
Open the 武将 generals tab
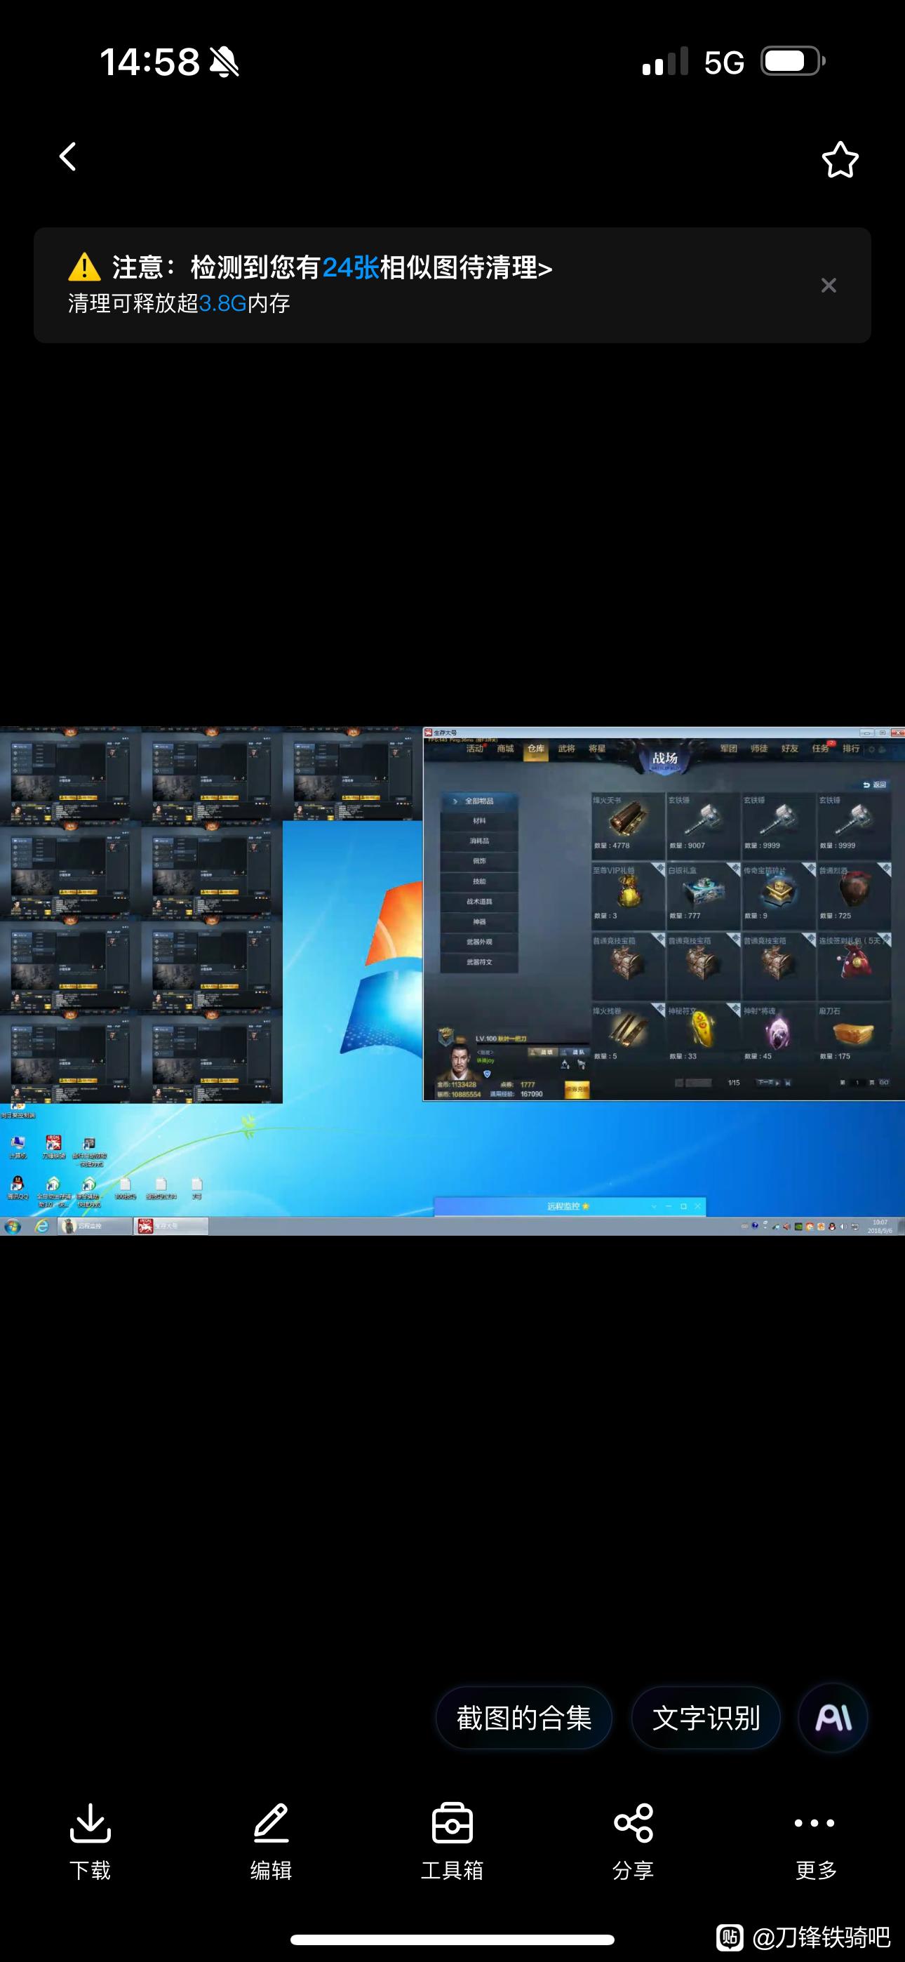pyautogui.click(x=566, y=749)
